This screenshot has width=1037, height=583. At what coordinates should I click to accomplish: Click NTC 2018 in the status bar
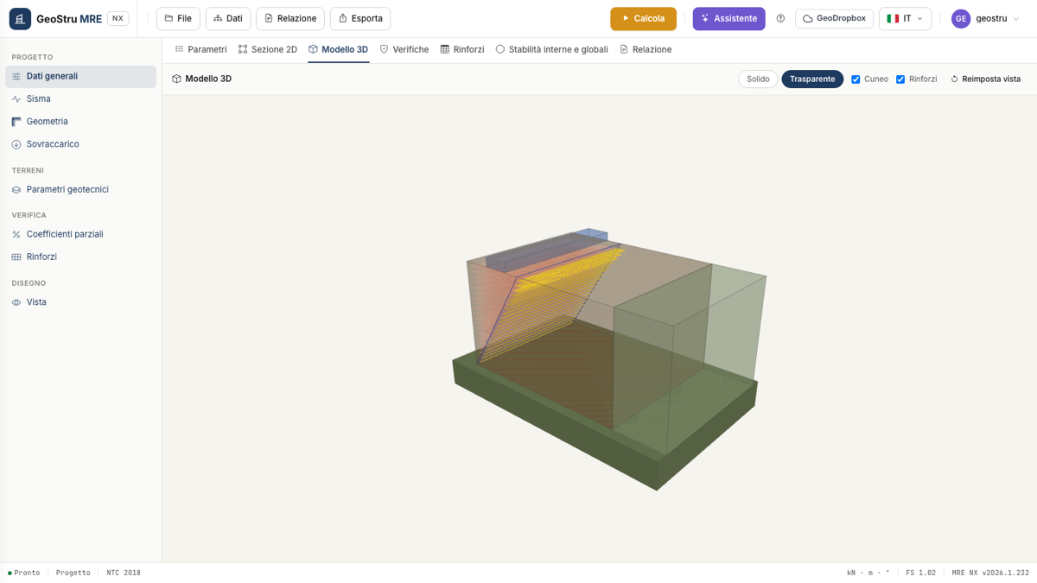124,573
